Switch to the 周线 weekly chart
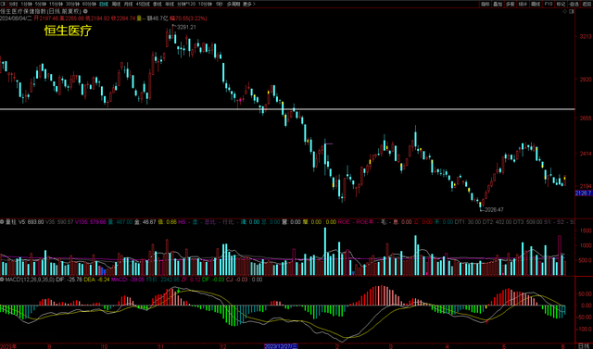This screenshot has height=349, width=593. point(116,4)
